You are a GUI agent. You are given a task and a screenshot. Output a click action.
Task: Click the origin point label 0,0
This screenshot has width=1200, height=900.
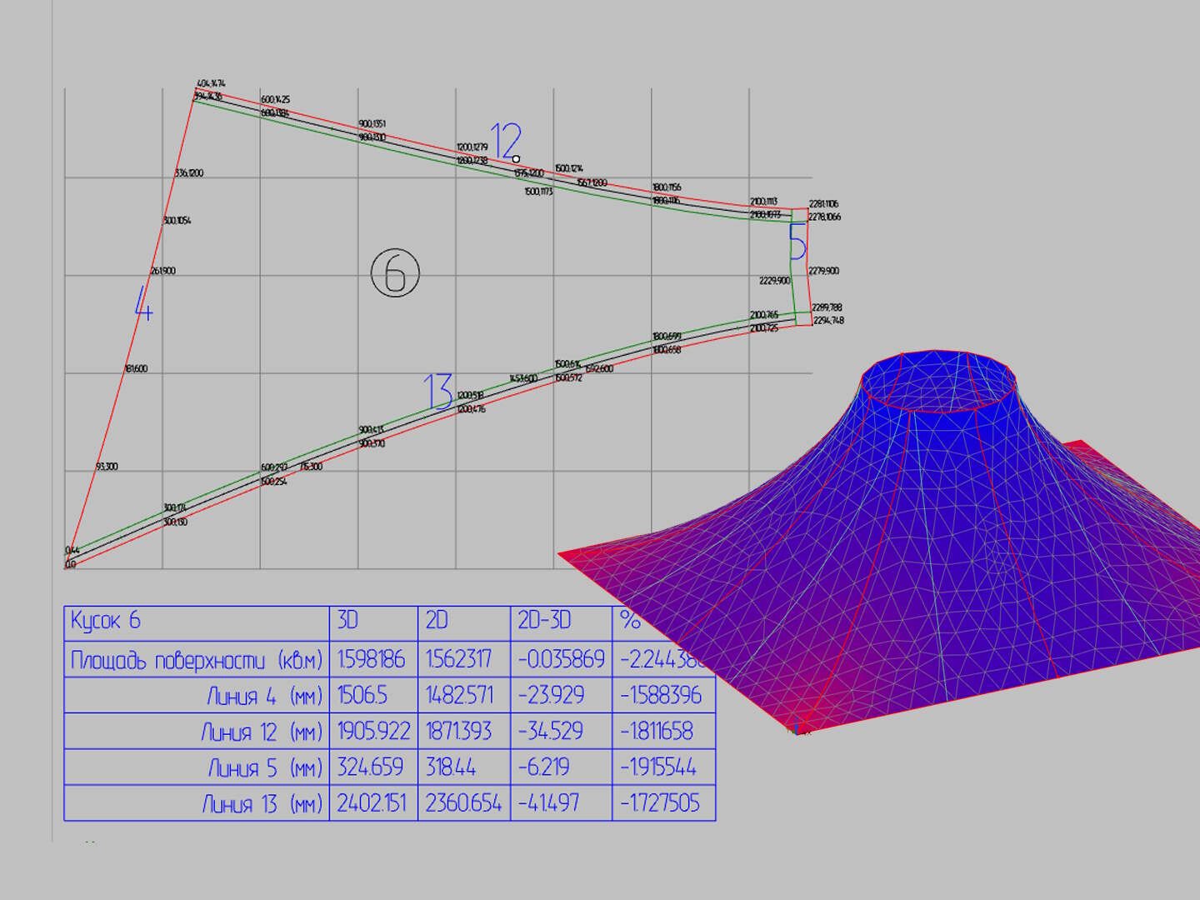tap(70, 565)
